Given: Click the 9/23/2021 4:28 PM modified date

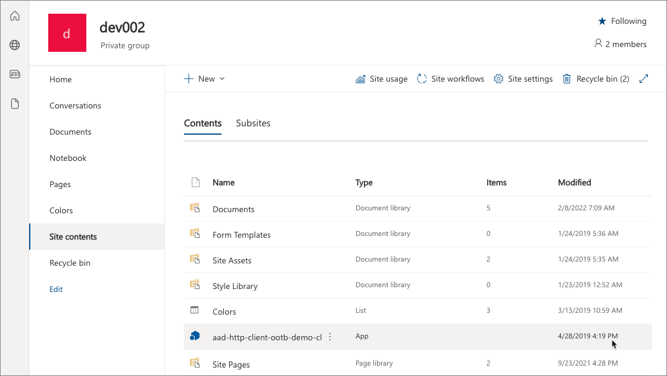Looking at the screenshot, I should click(x=588, y=363).
